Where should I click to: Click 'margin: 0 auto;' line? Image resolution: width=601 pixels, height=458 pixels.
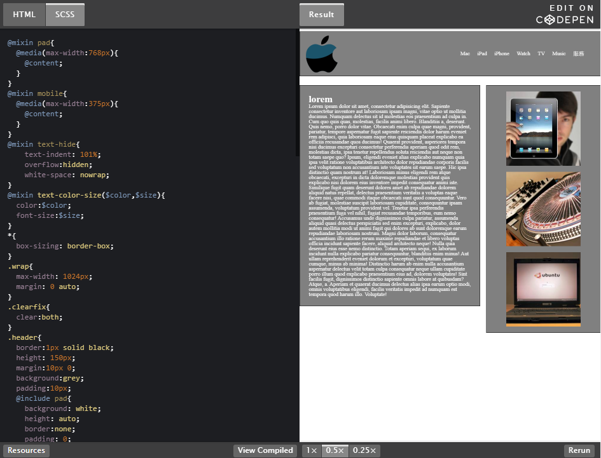click(x=48, y=287)
